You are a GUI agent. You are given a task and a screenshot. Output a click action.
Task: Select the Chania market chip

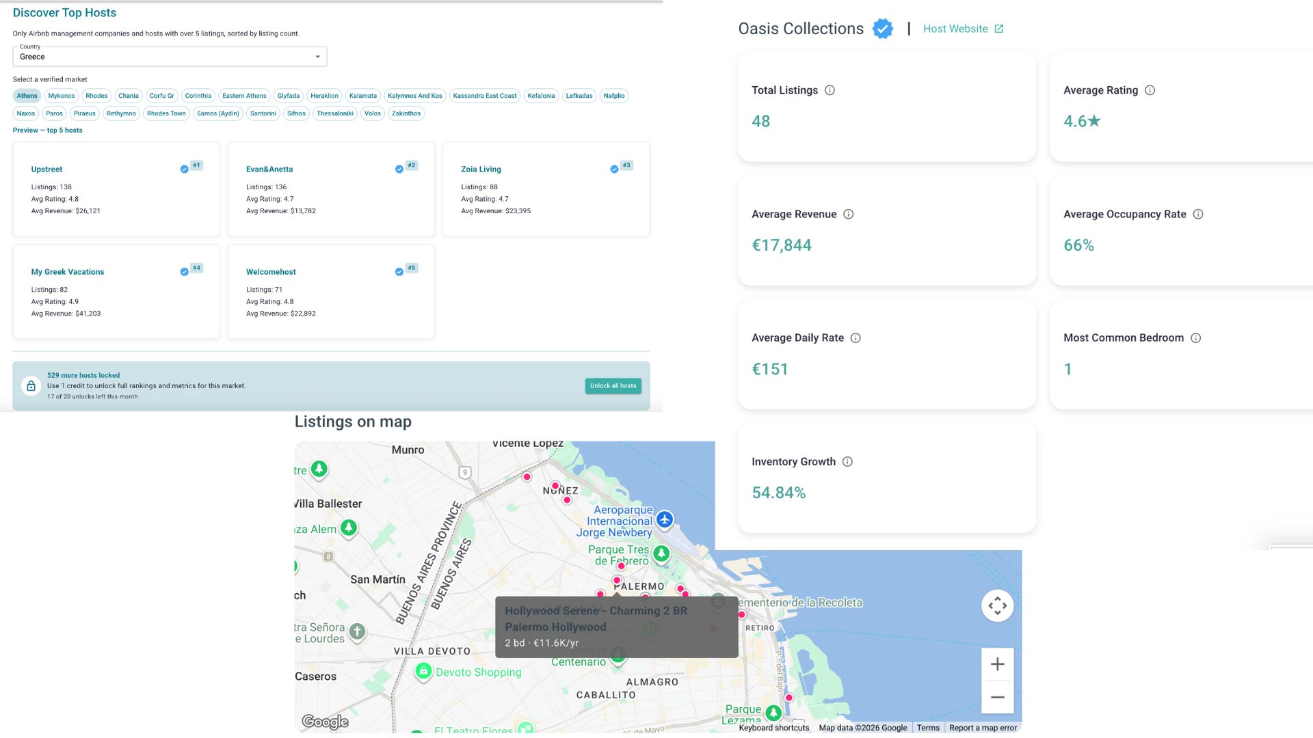[129, 96]
